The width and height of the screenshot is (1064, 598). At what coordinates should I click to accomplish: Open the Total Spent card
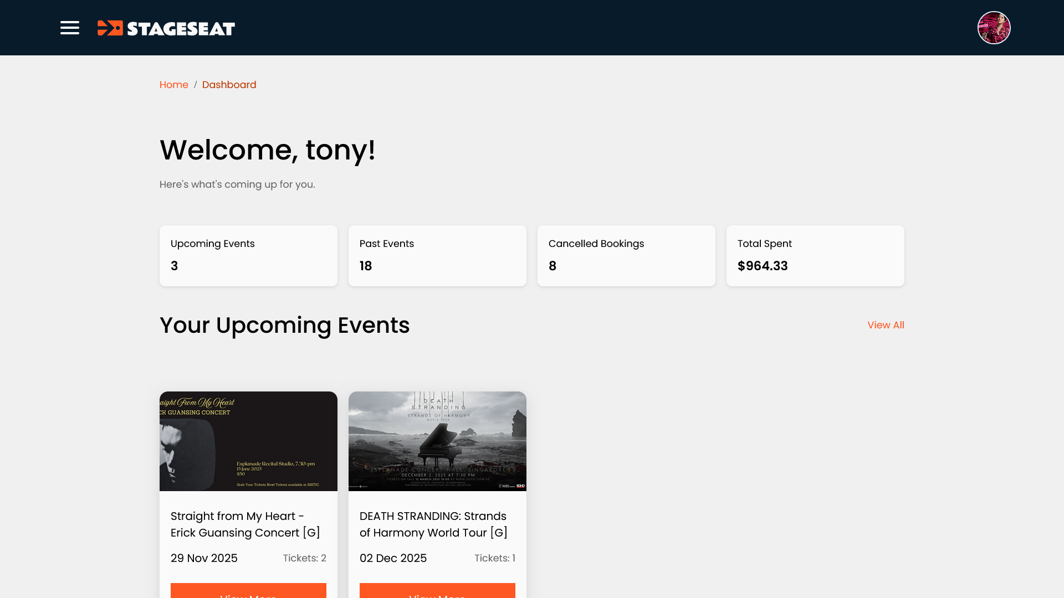click(x=815, y=255)
